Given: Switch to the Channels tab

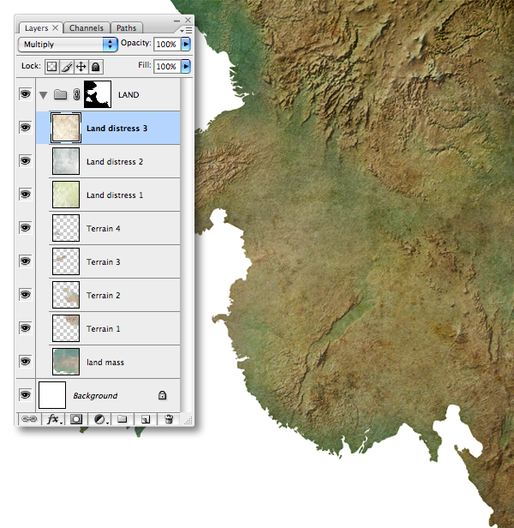Looking at the screenshot, I should tap(87, 28).
